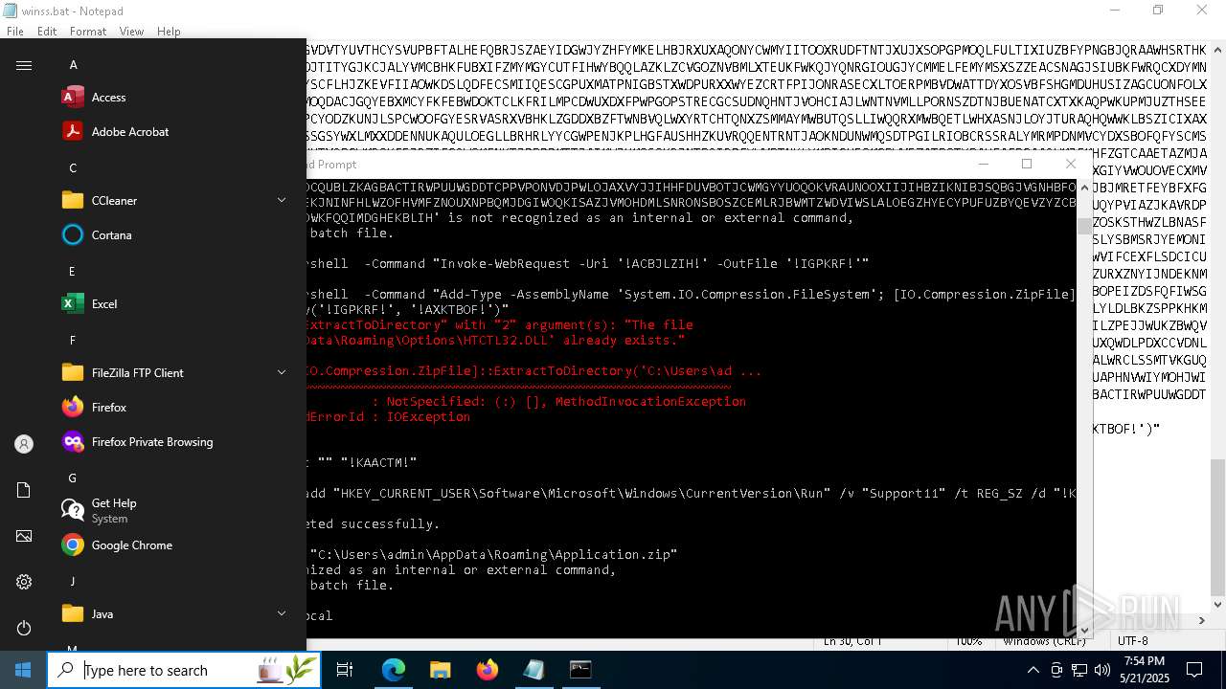Open Documents from the Start sidebar
Screen dimensions: 1226x689
click(24, 490)
